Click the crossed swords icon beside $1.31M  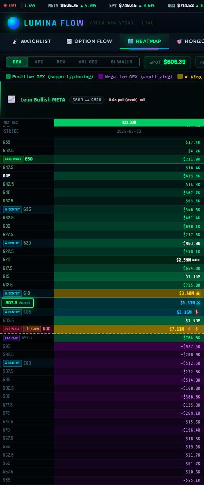click(x=198, y=302)
